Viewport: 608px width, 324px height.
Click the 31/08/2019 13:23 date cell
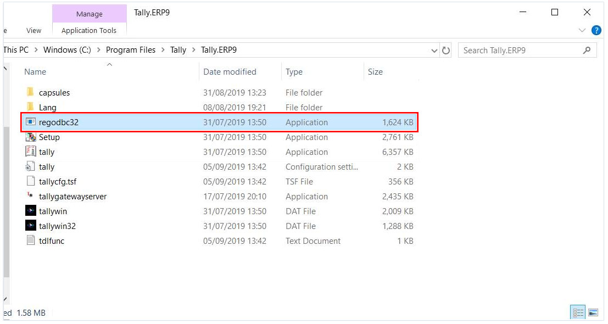(235, 93)
